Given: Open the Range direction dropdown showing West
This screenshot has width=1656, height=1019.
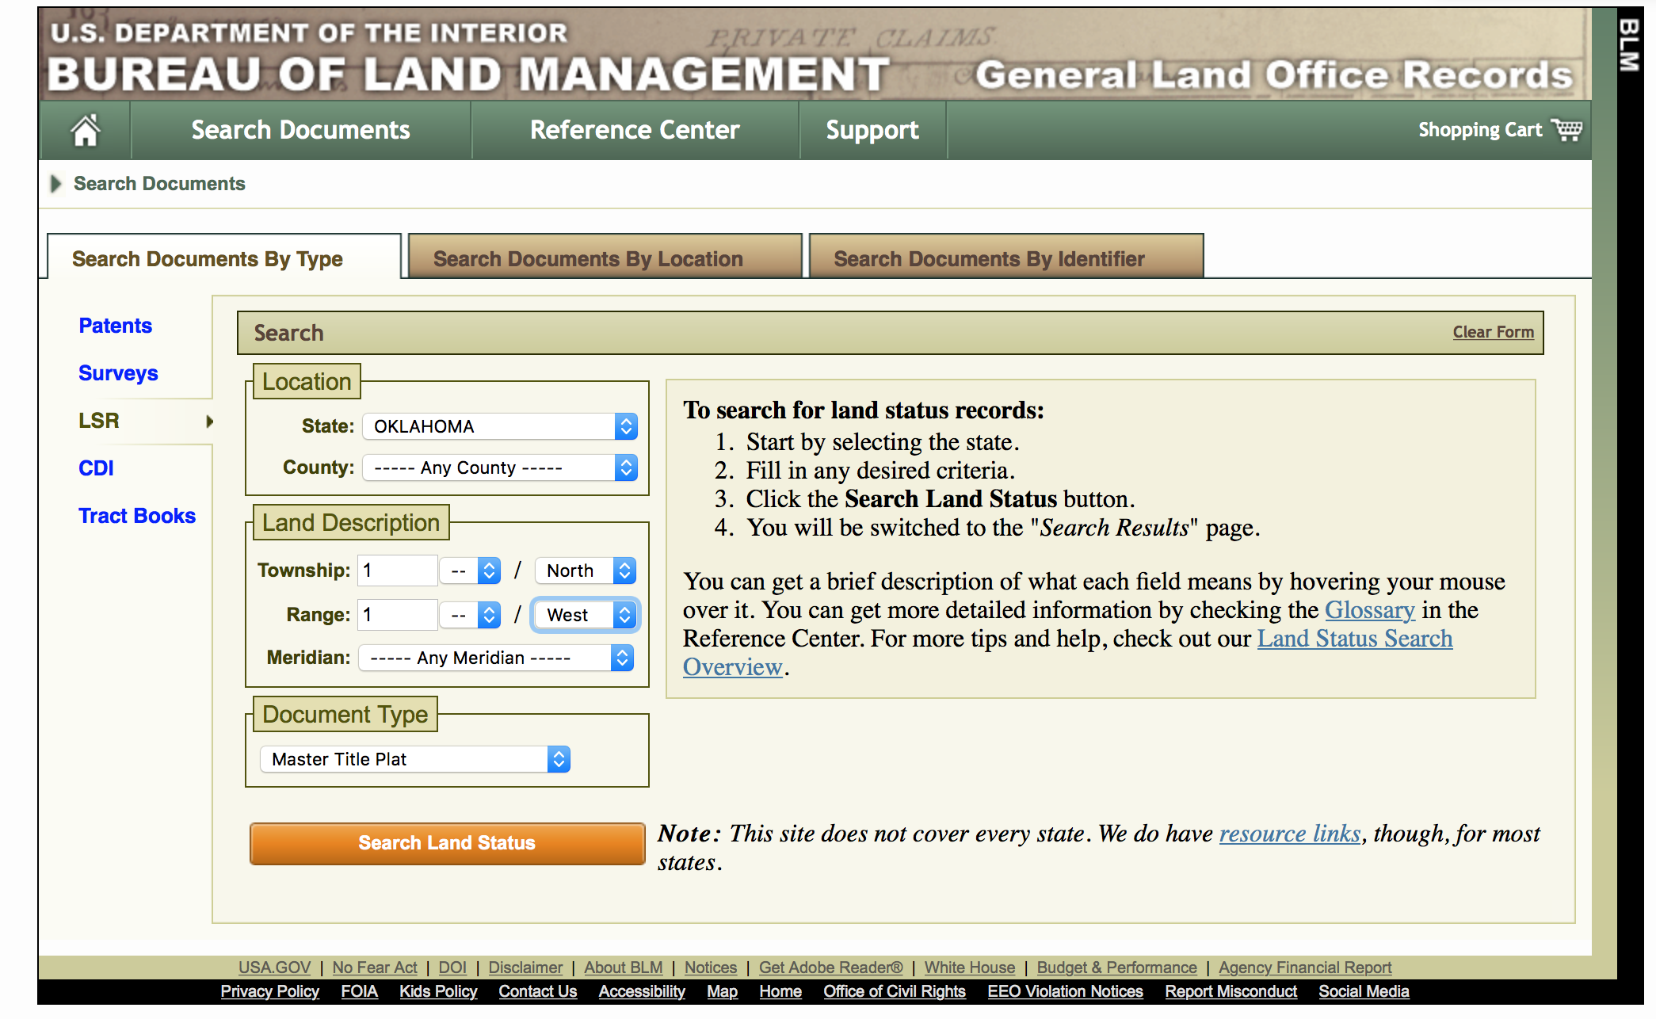Looking at the screenshot, I should tap(586, 615).
